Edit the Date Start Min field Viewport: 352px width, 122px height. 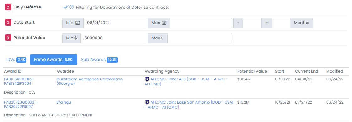coord(115,23)
